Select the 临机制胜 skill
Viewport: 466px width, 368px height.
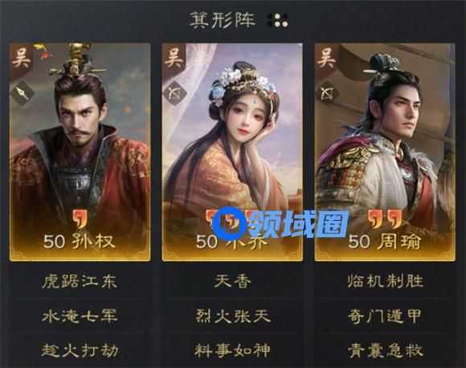coord(385,281)
